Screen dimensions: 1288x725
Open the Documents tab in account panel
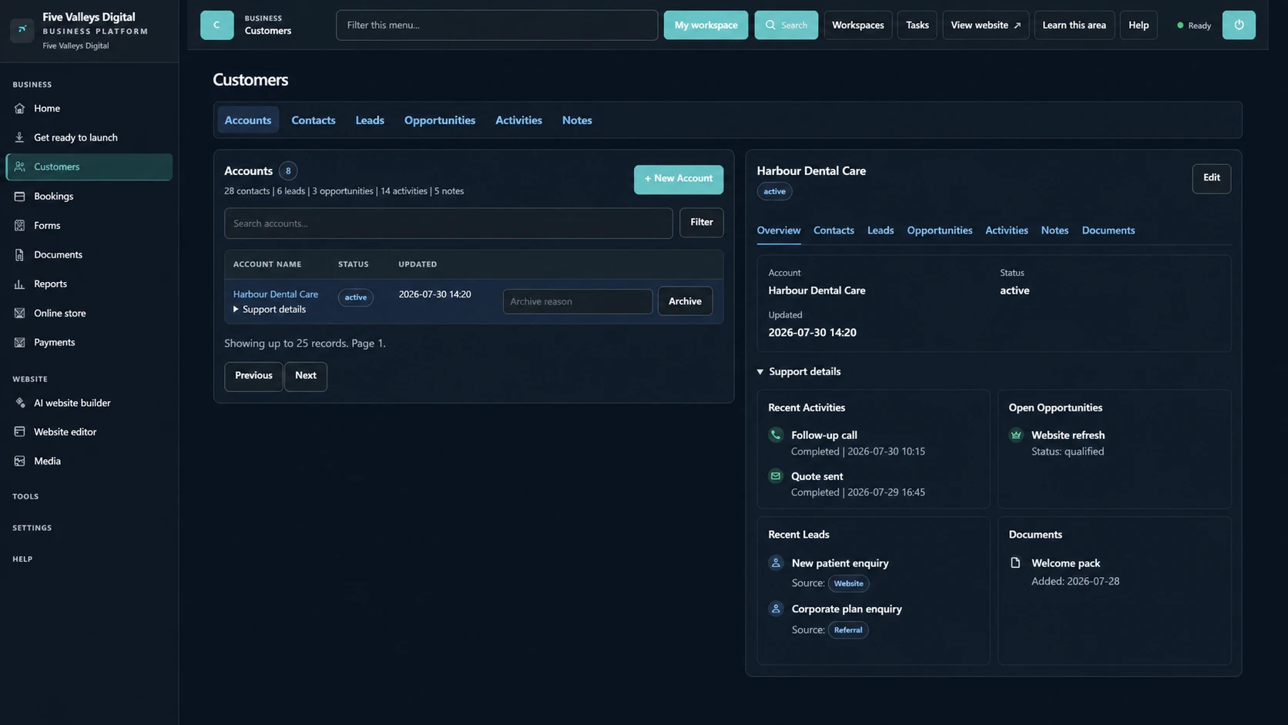(1108, 230)
